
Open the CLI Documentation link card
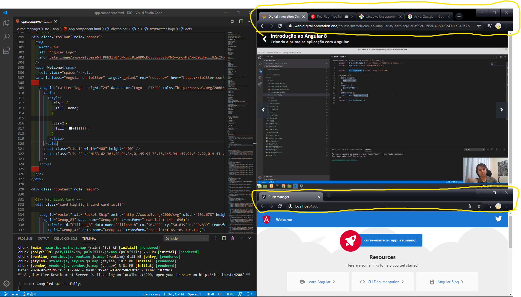coord(382,282)
